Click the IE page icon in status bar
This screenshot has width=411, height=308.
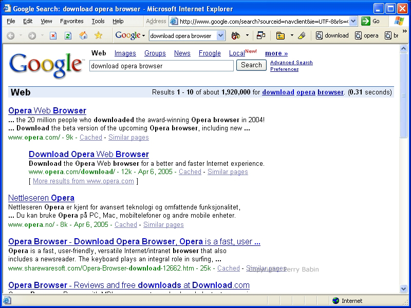[x=7, y=300]
